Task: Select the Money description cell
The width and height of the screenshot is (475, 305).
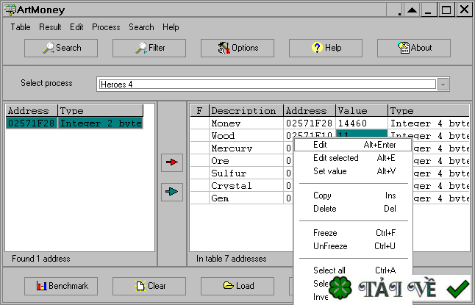Action: 246,123
